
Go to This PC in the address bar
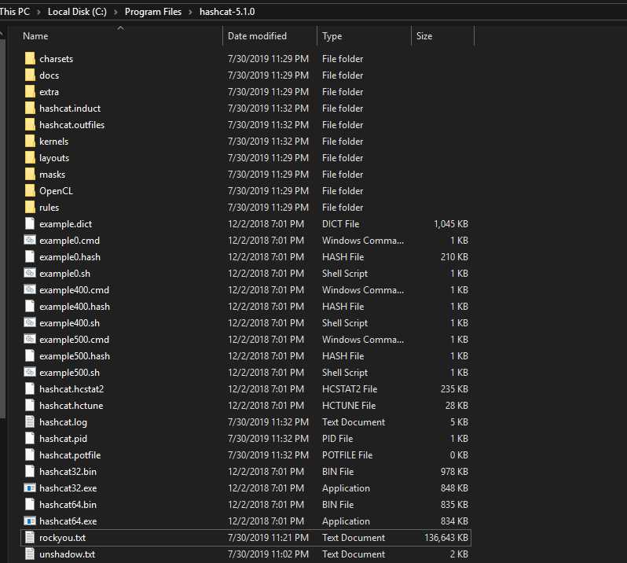[x=15, y=12]
